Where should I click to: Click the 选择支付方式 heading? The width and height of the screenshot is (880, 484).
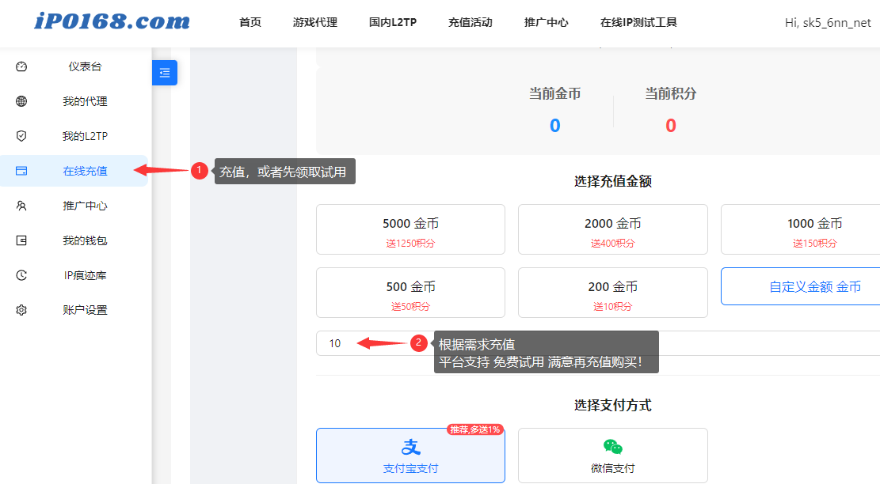613,406
